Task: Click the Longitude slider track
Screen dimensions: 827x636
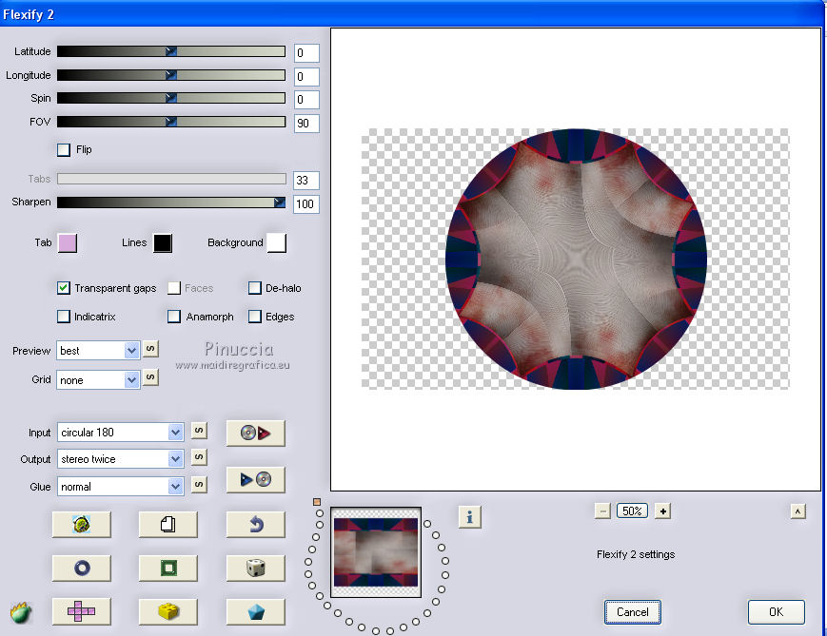Action: [171, 75]
